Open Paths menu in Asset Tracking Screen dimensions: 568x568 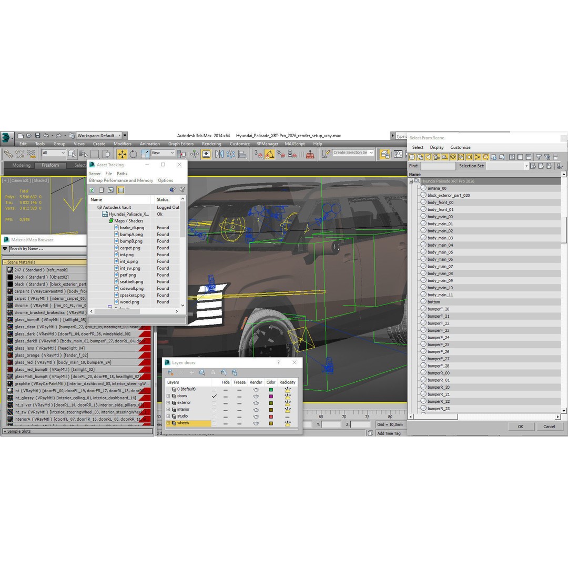point(121,174)
